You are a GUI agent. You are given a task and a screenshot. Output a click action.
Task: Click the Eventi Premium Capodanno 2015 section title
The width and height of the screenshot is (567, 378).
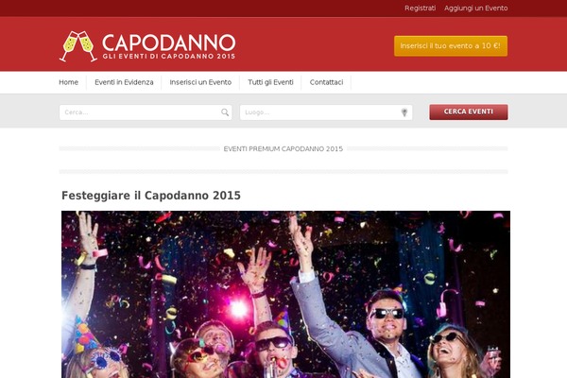point(283,149)
